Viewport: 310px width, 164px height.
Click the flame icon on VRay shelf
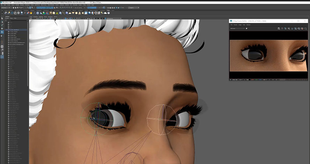tap(31, 13)
